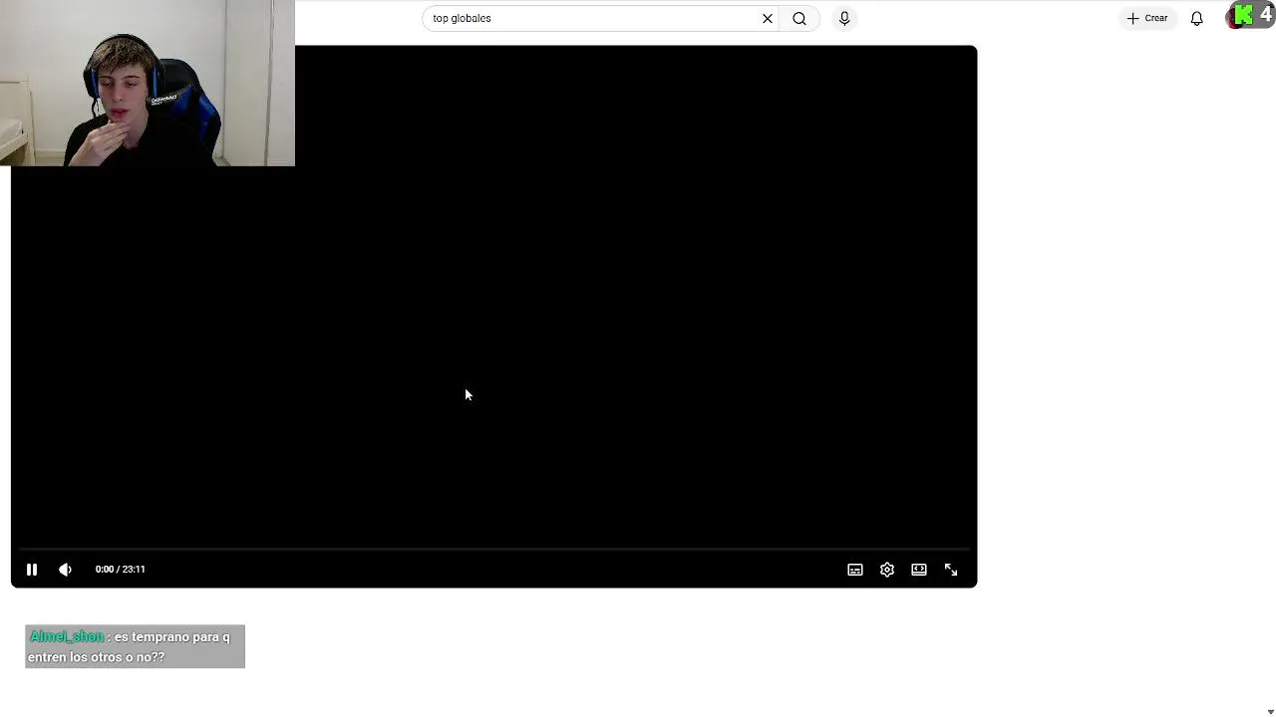Click the video progress bar
Viewport: 1276px width, 717px height.
(493, 549)
